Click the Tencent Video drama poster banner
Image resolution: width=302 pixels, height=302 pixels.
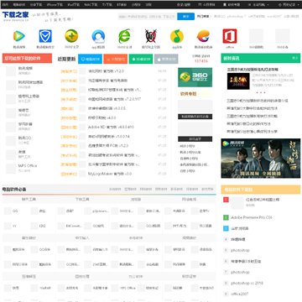click(261, 159)
